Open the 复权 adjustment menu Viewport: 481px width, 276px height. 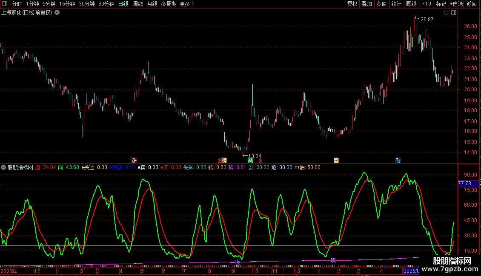pyautogui.click(x=352, y=4)
